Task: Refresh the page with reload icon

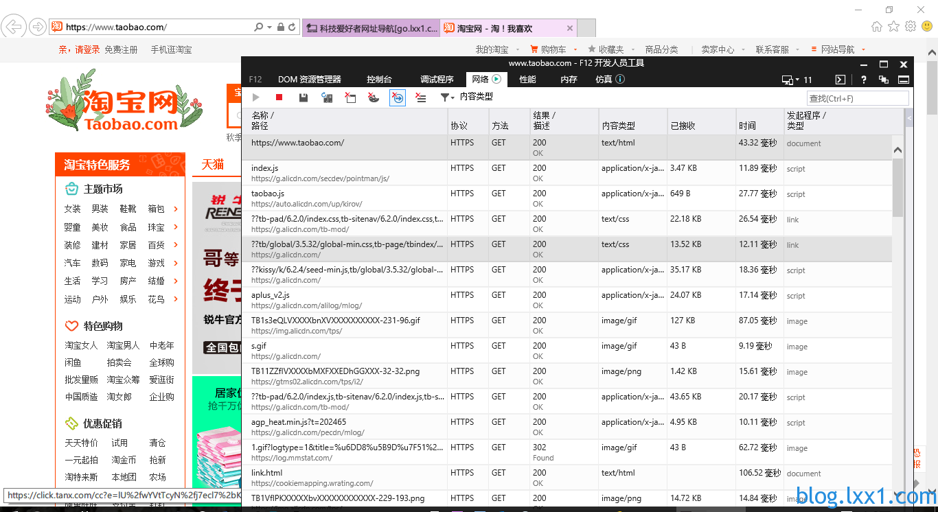Action: tap(292, 27)
